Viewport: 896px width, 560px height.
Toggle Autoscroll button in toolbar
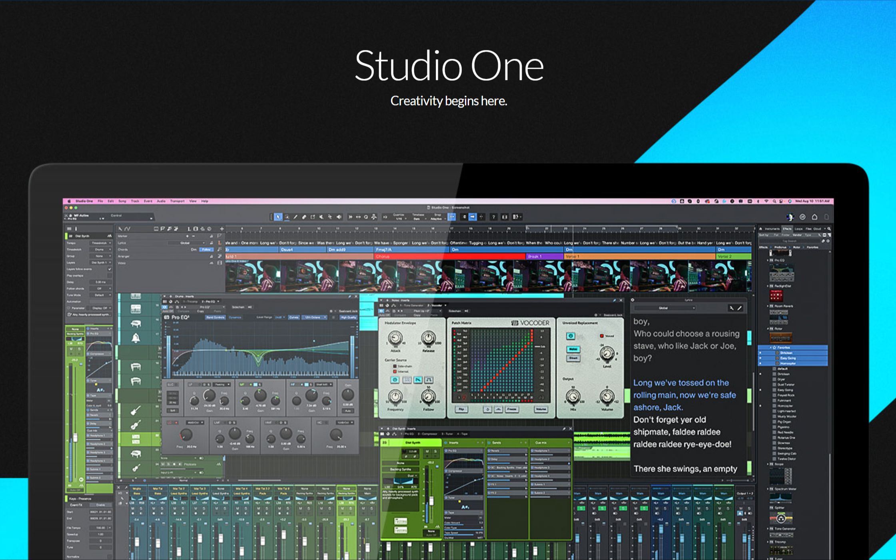click(473, 217)
